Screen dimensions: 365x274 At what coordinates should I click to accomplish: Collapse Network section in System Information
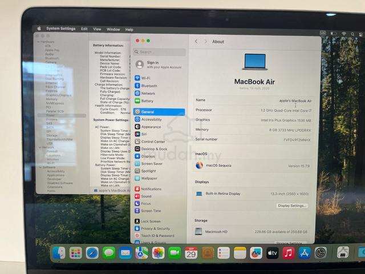[40, 147]
